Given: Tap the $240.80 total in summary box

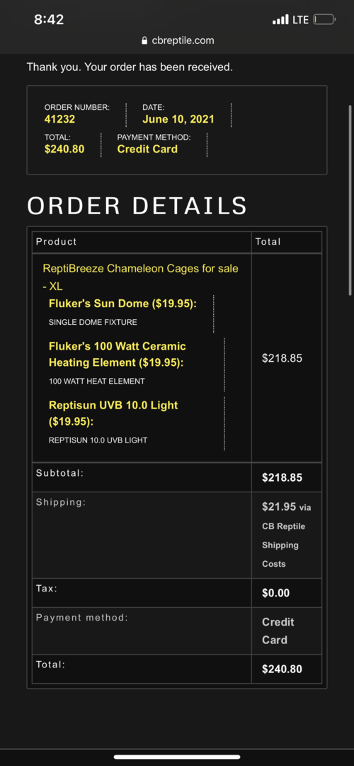Looking at the screenshot, I should pos(64,149).
